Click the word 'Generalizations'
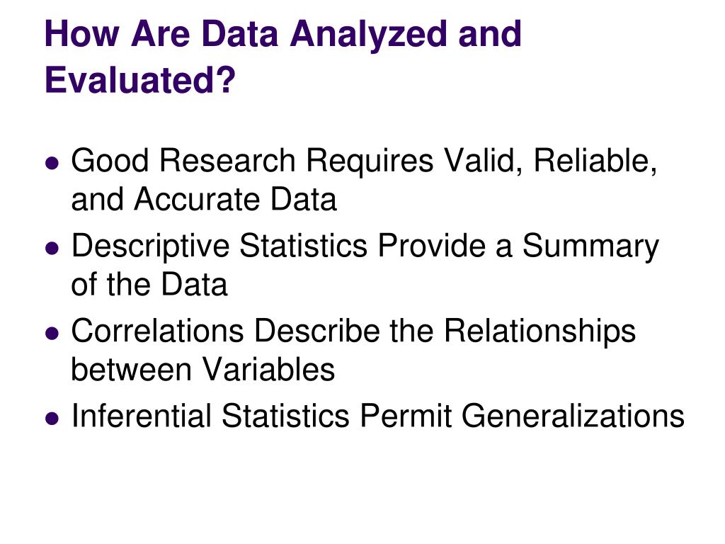This screenshot has height=544, width=725. coord(573,415)
